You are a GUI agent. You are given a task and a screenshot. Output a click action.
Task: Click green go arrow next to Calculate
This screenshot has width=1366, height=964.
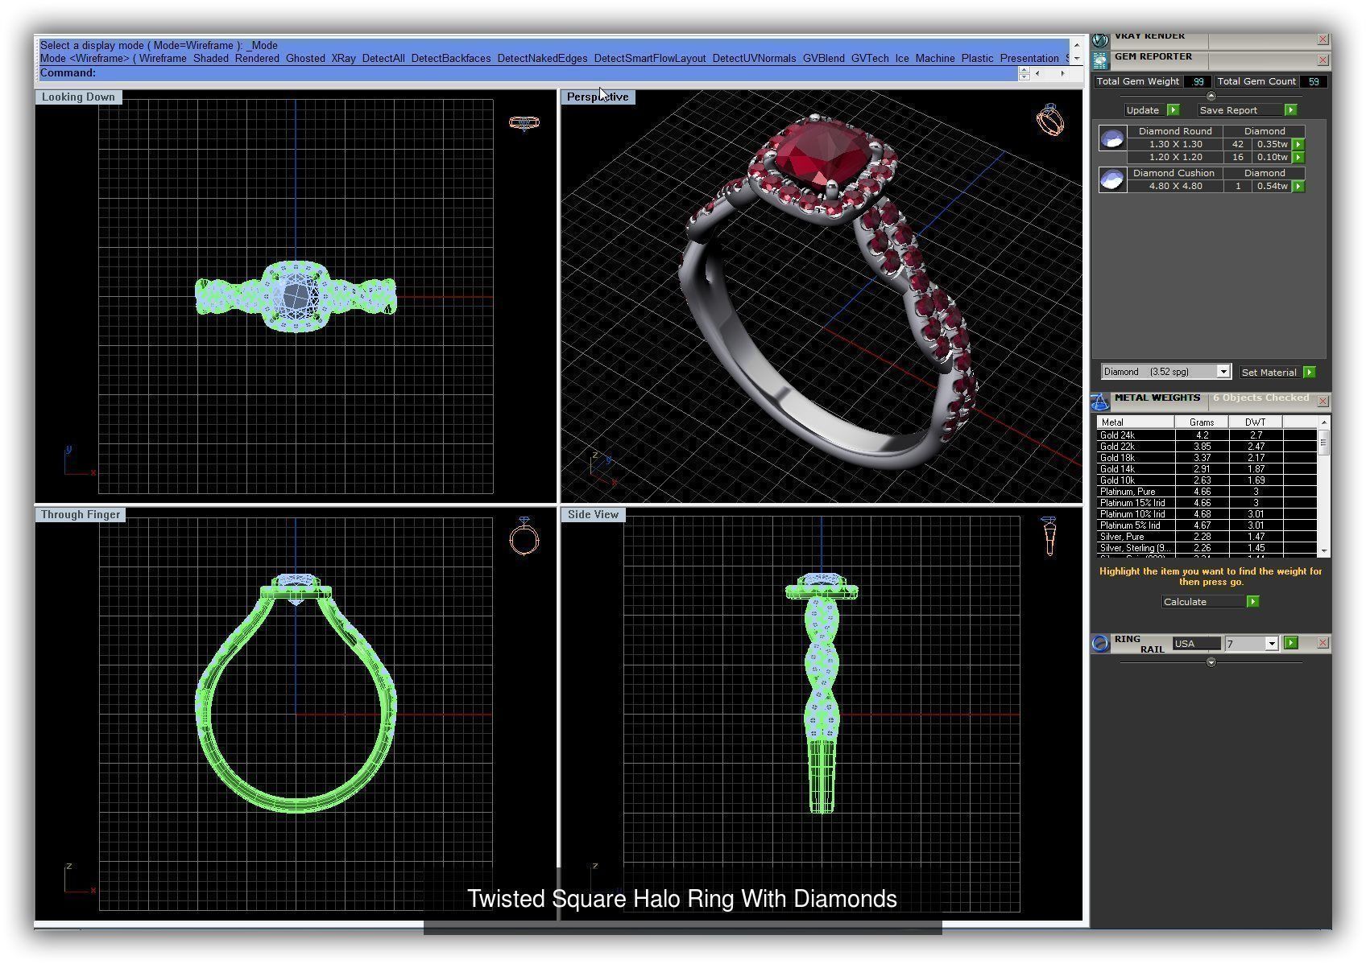coord(1252,602)
